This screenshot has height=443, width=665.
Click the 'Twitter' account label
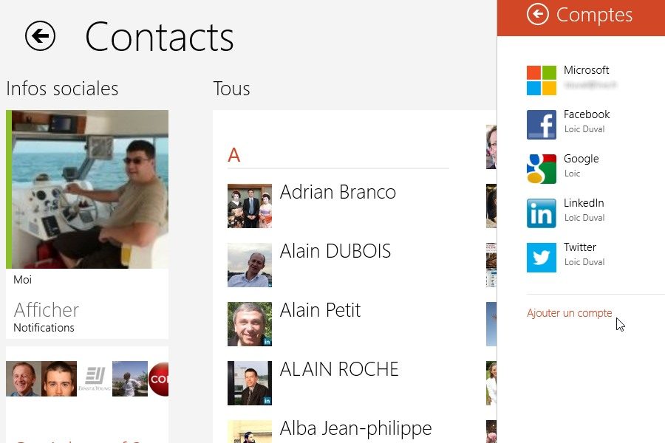click(x=580, y=247)
